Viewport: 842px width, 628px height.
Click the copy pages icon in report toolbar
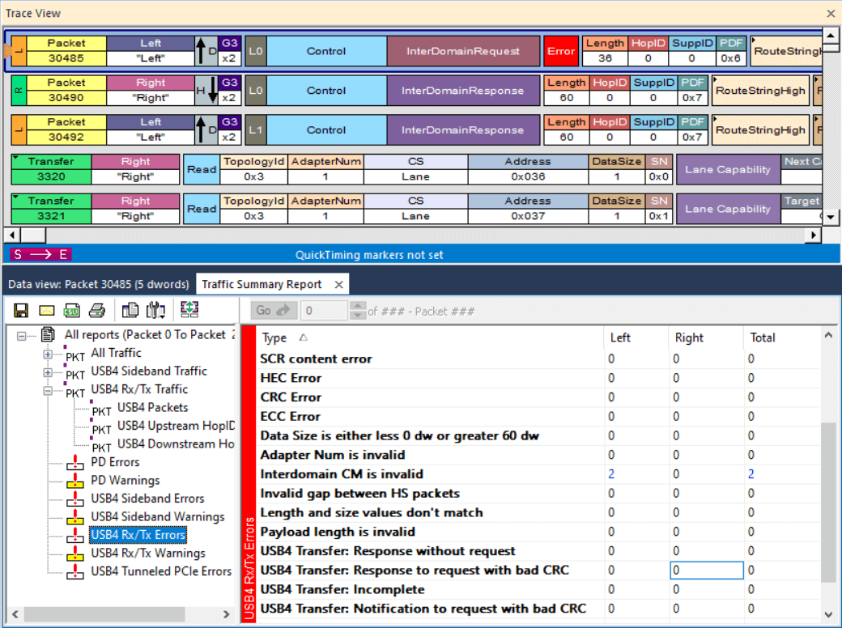click(x=130, y=310)
